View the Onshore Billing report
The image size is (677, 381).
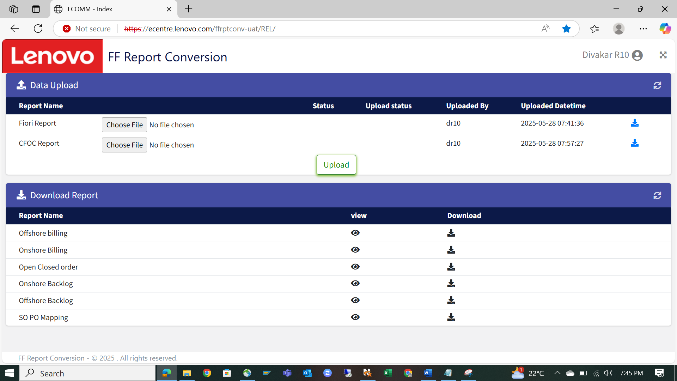click(355, 250)
